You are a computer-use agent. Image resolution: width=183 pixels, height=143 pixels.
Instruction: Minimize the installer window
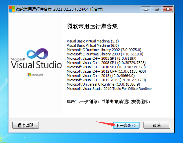(x=146, y=9)
